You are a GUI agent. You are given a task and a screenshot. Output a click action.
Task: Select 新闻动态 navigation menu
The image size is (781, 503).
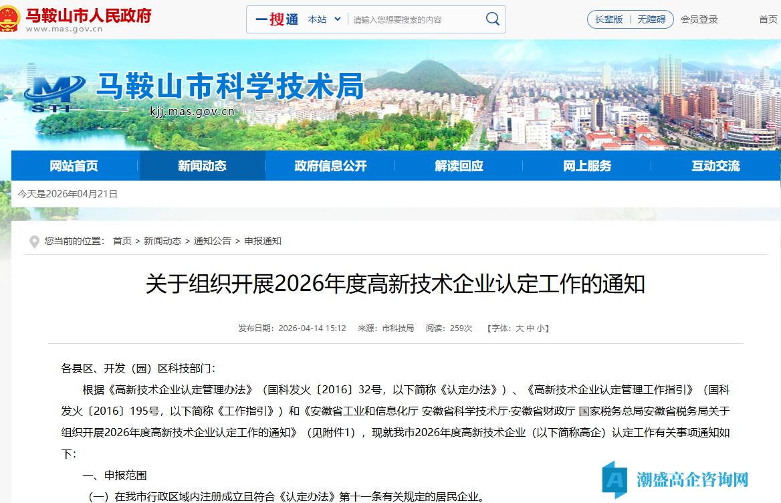tap(201, 165)
